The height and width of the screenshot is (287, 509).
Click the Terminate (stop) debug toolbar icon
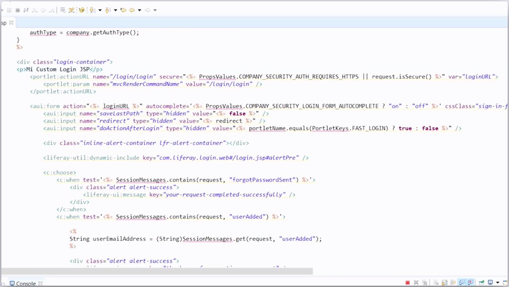18,10
